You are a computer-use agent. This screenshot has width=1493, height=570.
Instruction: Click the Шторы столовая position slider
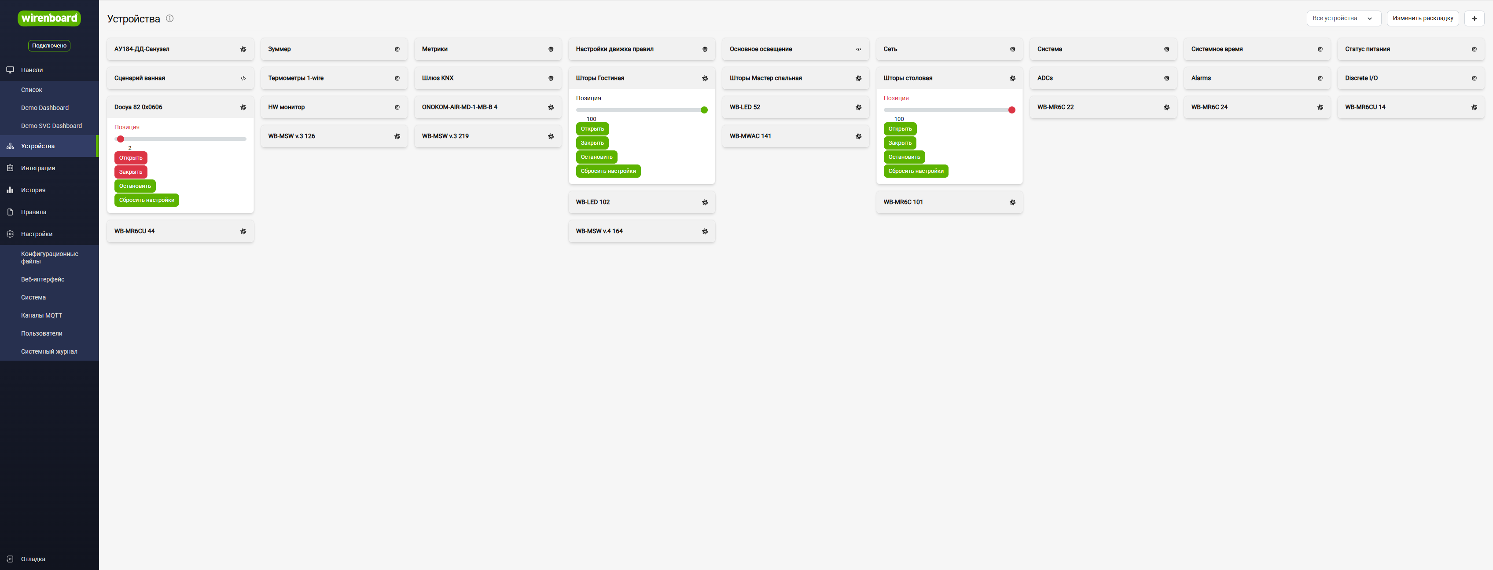tap(949, 110)
